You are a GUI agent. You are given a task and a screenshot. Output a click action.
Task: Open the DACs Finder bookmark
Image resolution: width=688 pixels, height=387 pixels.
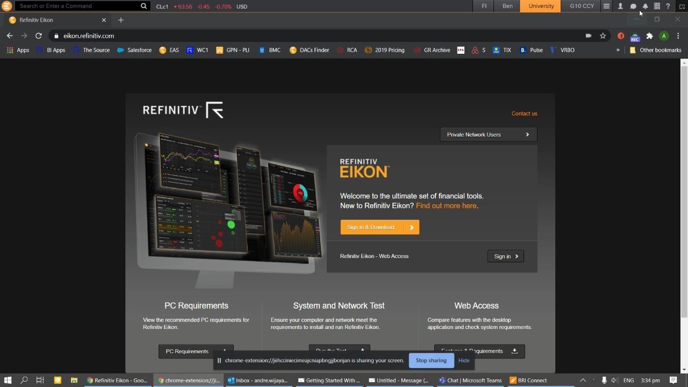tap(309, 50)
